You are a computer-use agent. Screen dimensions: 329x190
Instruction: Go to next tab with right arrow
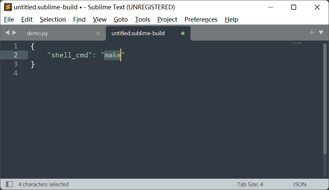coord(14,33)
